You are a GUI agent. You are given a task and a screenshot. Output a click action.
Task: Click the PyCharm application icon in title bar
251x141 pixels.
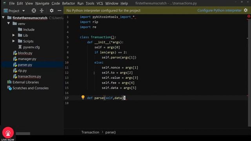pos(4,3)
